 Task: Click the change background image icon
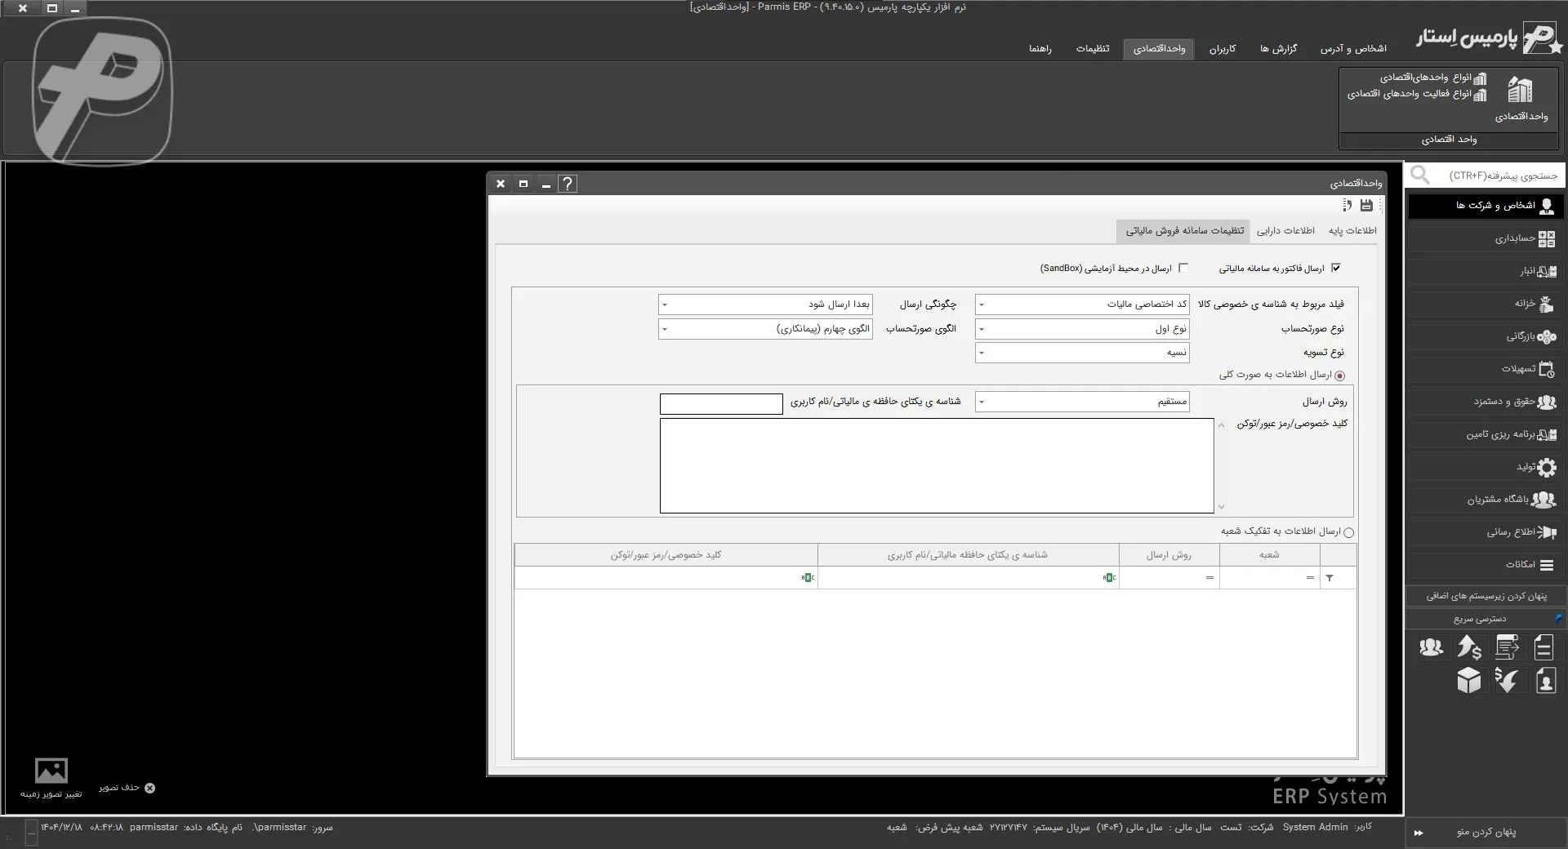pos(51,770)
